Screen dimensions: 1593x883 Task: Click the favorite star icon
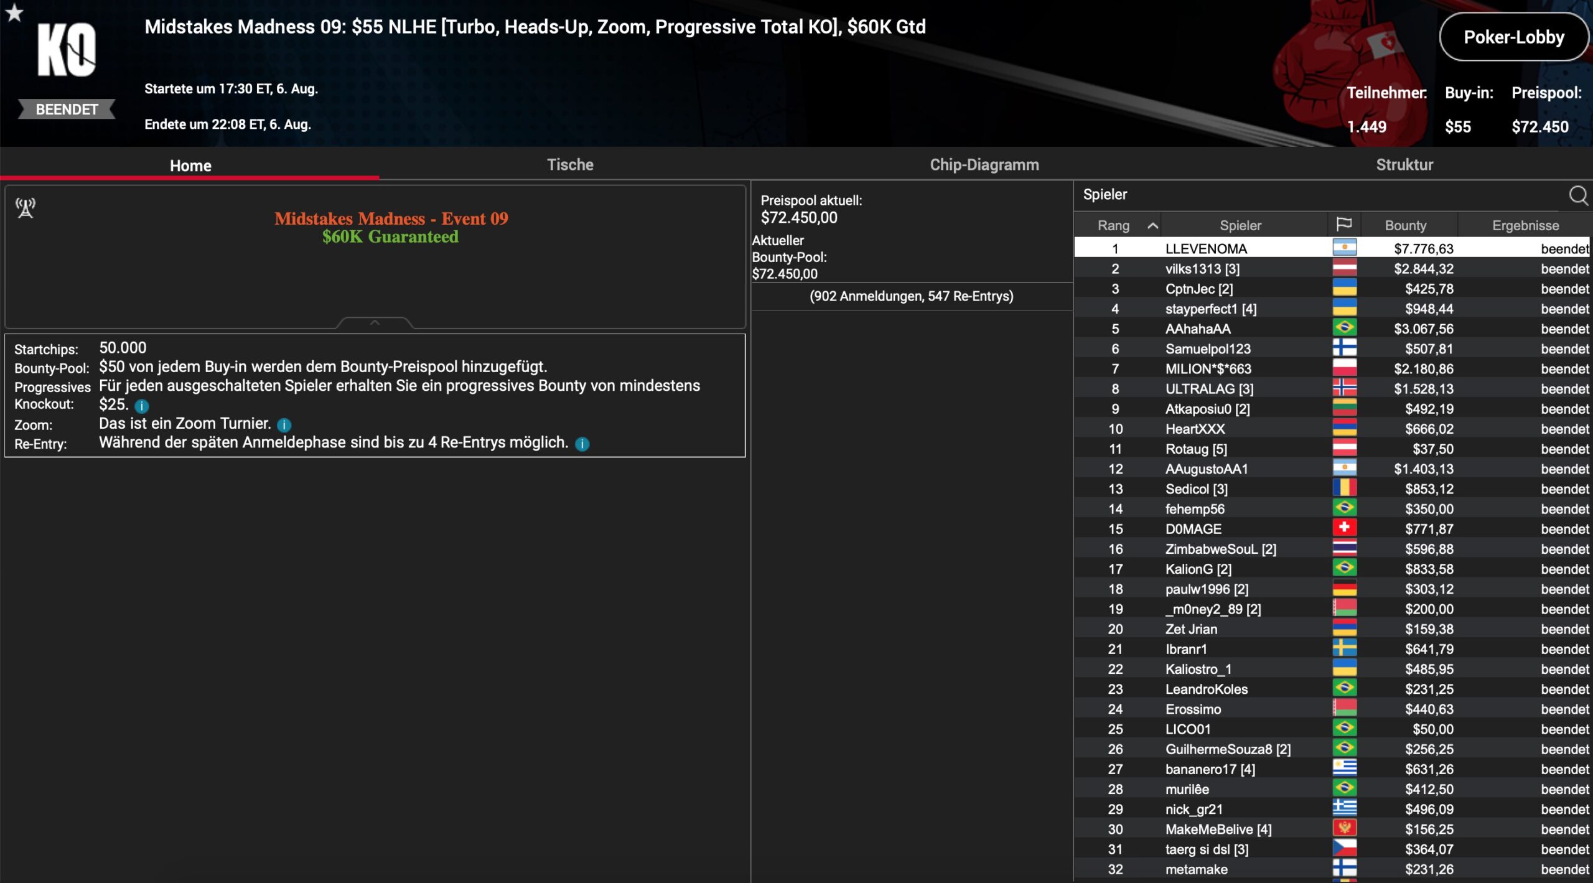[x=14, y=12]
